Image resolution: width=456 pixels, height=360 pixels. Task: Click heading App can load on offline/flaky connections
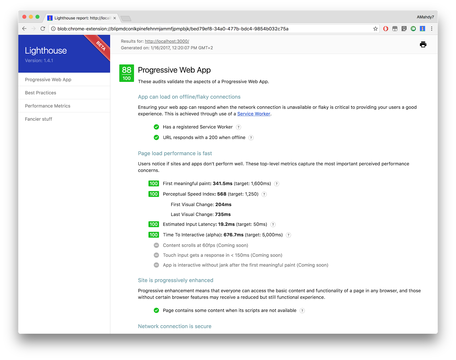click(189, 97)
